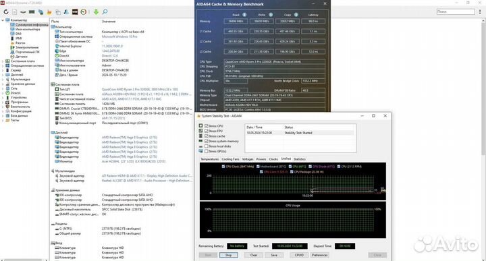The width and height of the screenshot is (486, 261).
Task: Expand the Хранение данных tree node
Action: click(3, 84)
